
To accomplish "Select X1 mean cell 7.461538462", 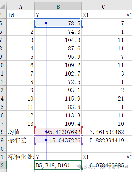I will pos(103,132).
